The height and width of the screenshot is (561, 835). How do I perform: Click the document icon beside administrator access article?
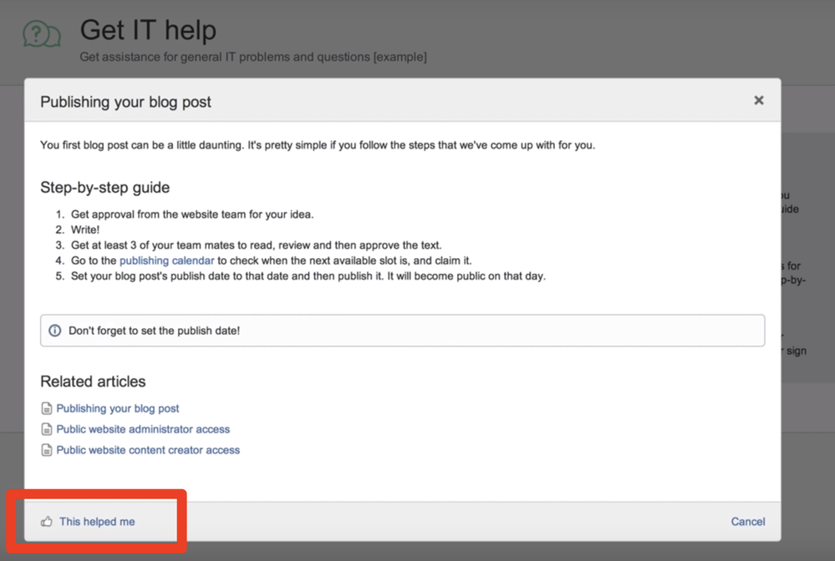click(x=47, y=429)
